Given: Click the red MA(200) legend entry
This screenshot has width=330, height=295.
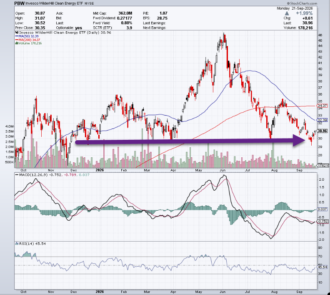Looking at the screenshot, I should click(x=27, y=40).
